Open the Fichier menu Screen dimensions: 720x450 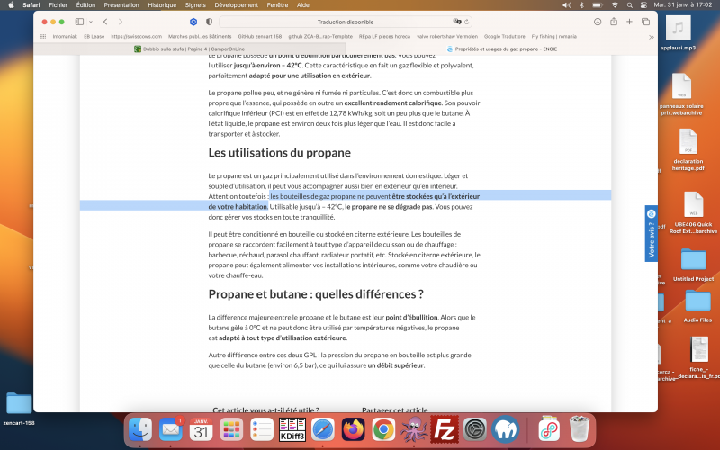58,5
